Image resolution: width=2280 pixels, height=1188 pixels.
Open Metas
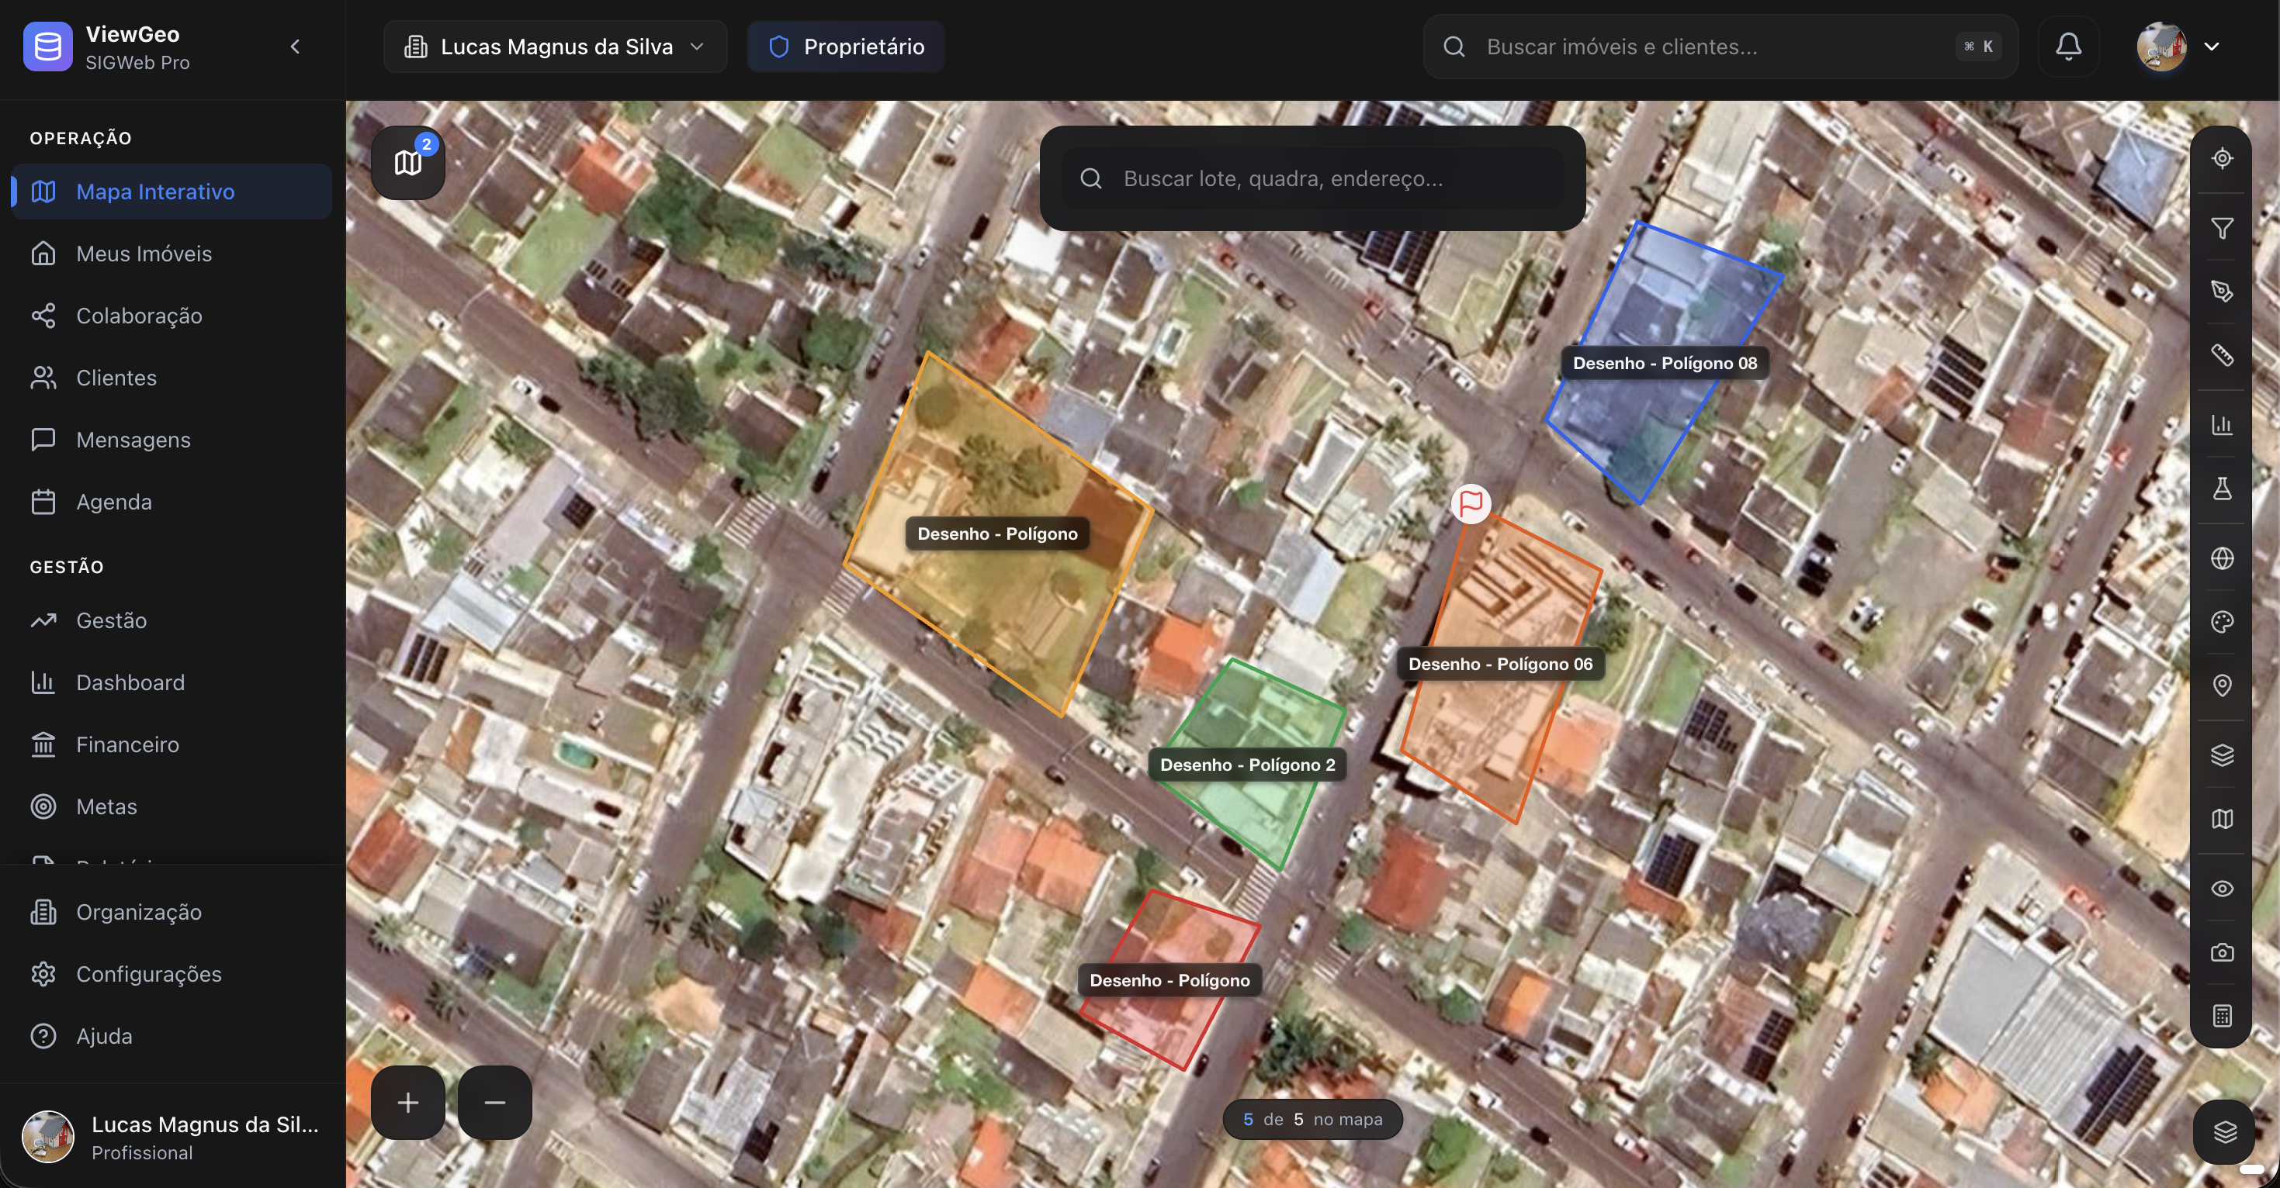pos(172,806)
